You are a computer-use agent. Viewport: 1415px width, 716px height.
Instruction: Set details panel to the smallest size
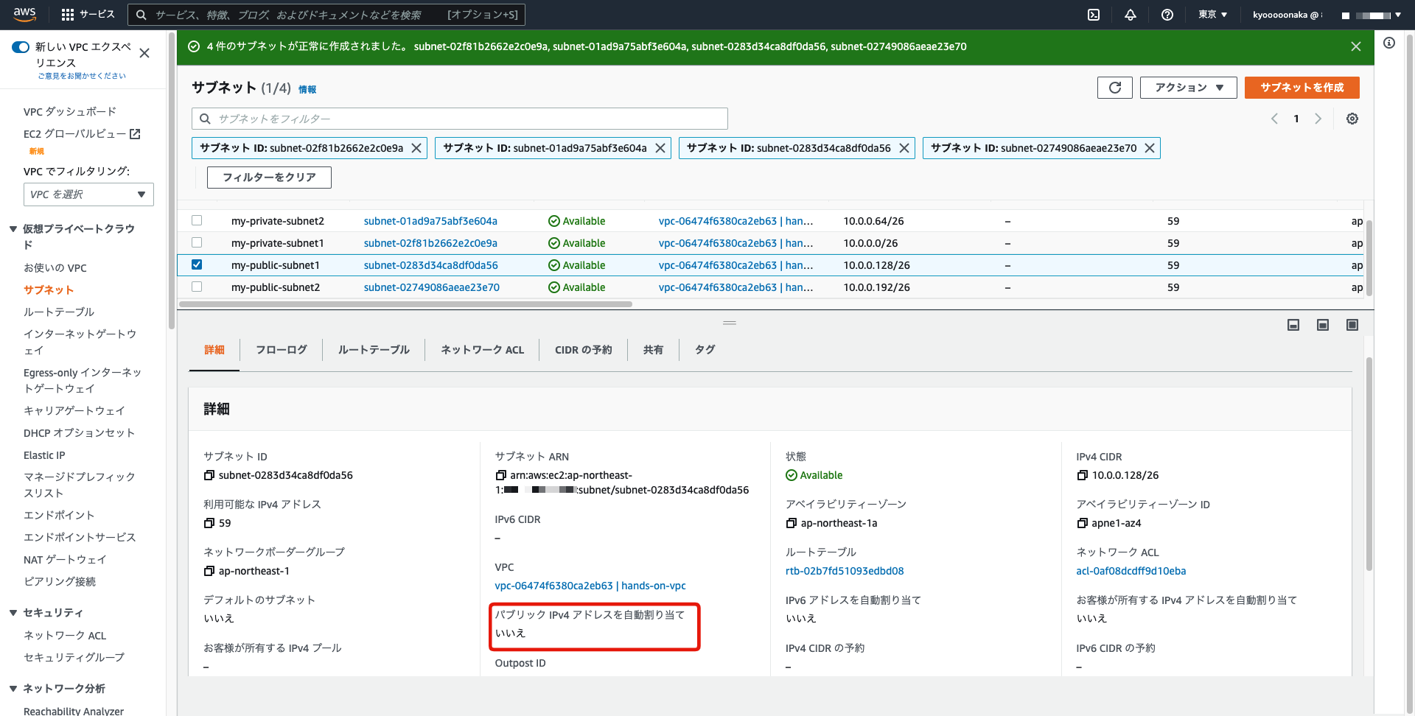(1293, 325)
